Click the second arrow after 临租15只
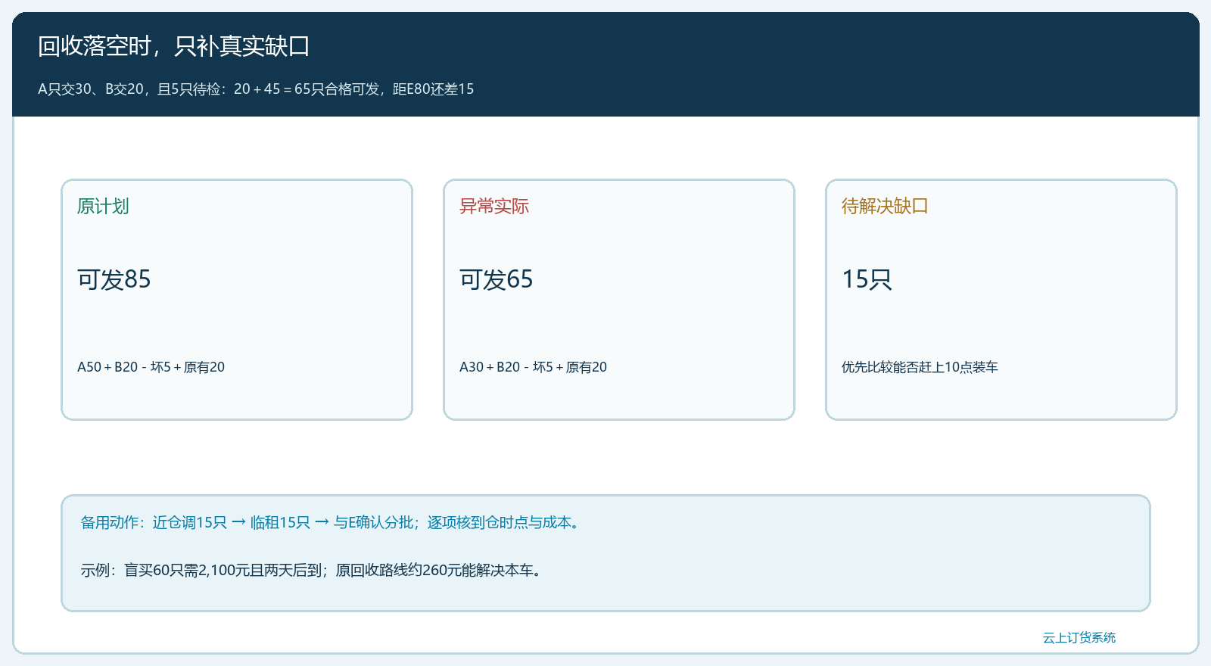 [322, 522]
